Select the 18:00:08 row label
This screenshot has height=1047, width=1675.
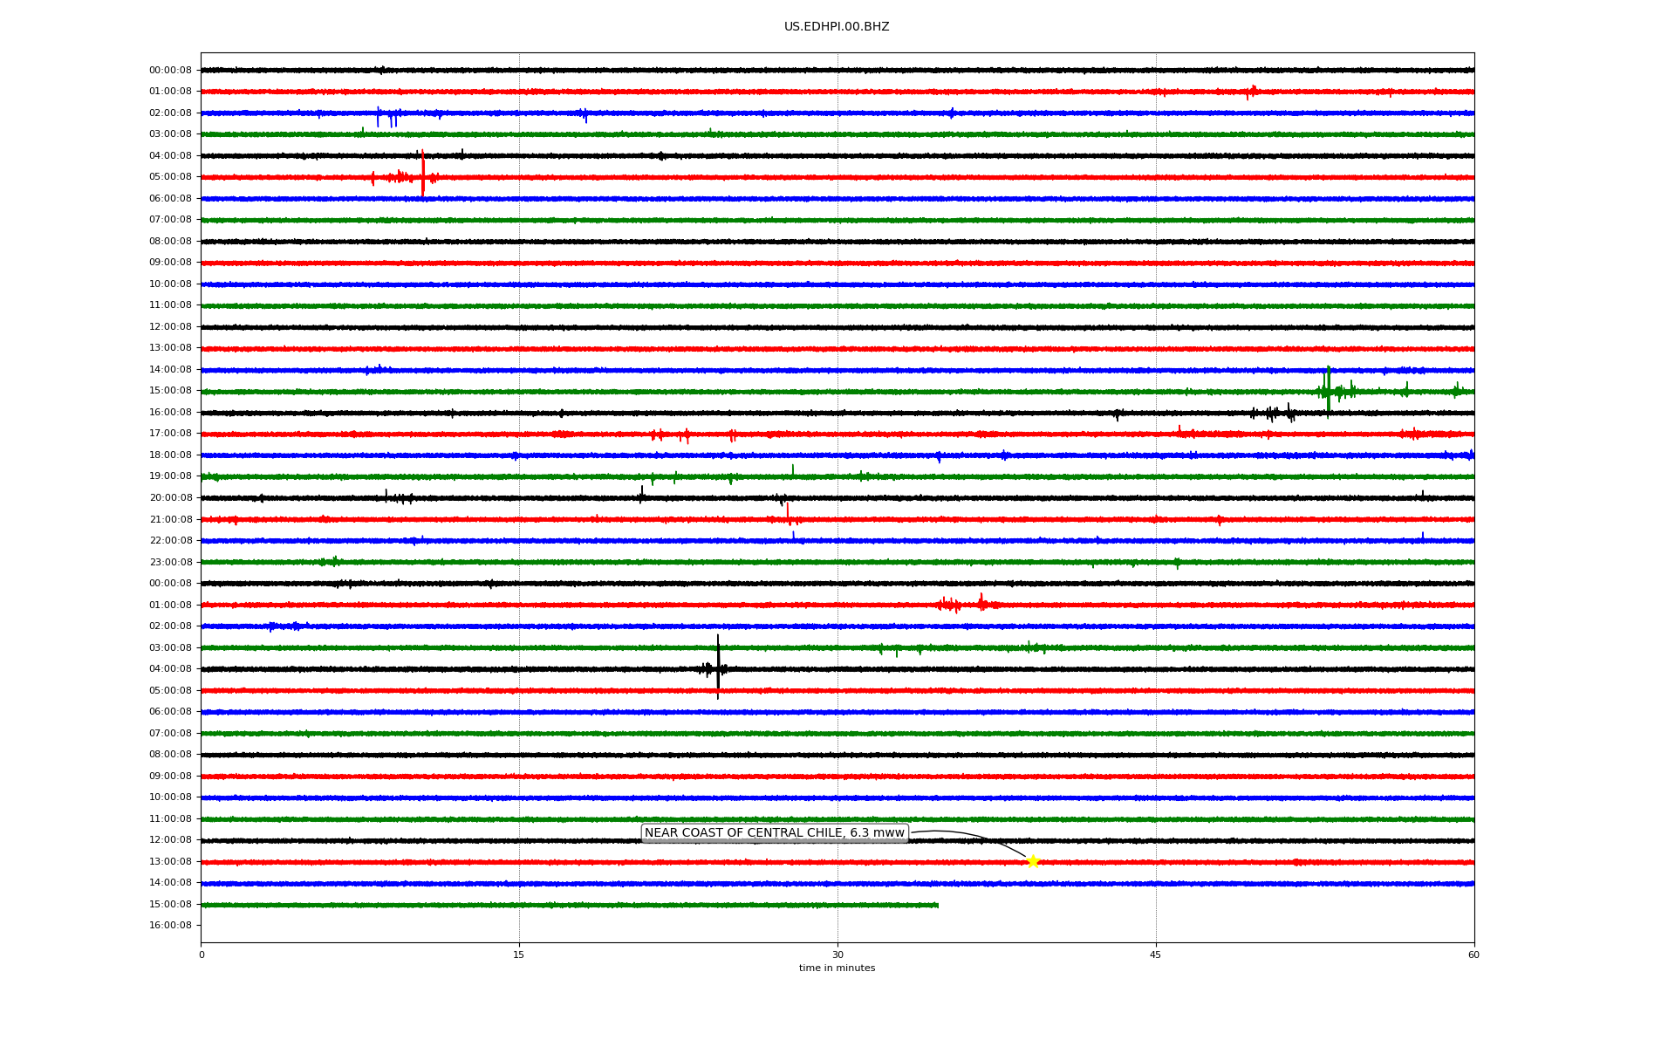point(170,455)
